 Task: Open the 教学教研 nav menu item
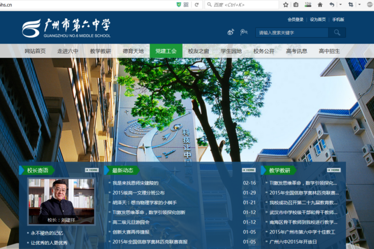(x=101, y=51)
